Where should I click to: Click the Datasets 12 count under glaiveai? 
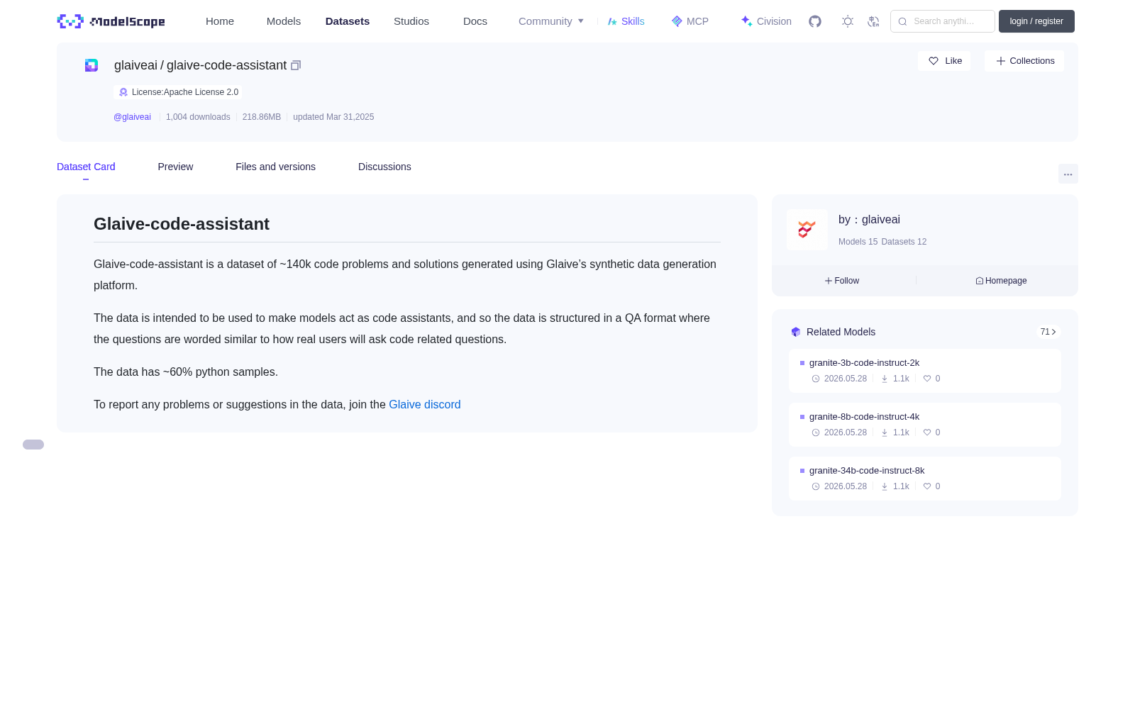904,242
